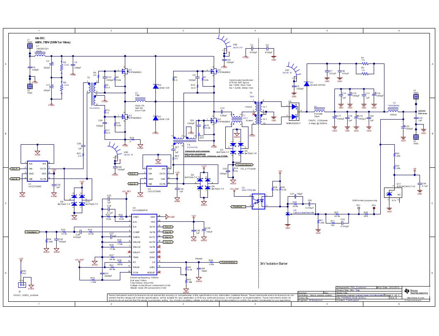Select the Out_A port label at U1

click(15, 169)
